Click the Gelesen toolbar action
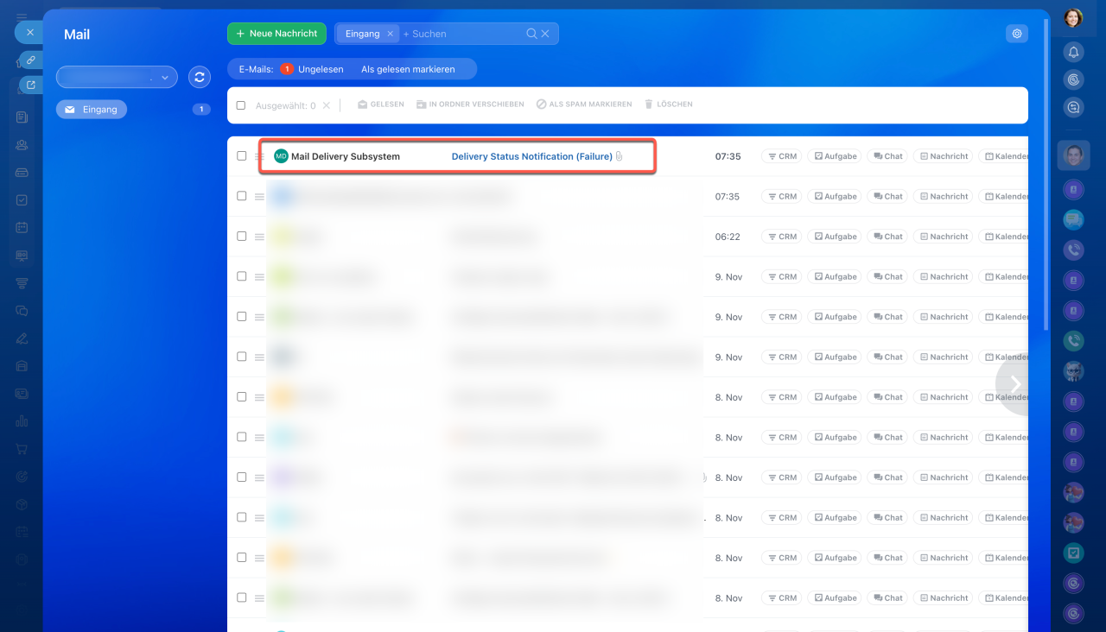Screen dimensions: 1106x632 381,104
